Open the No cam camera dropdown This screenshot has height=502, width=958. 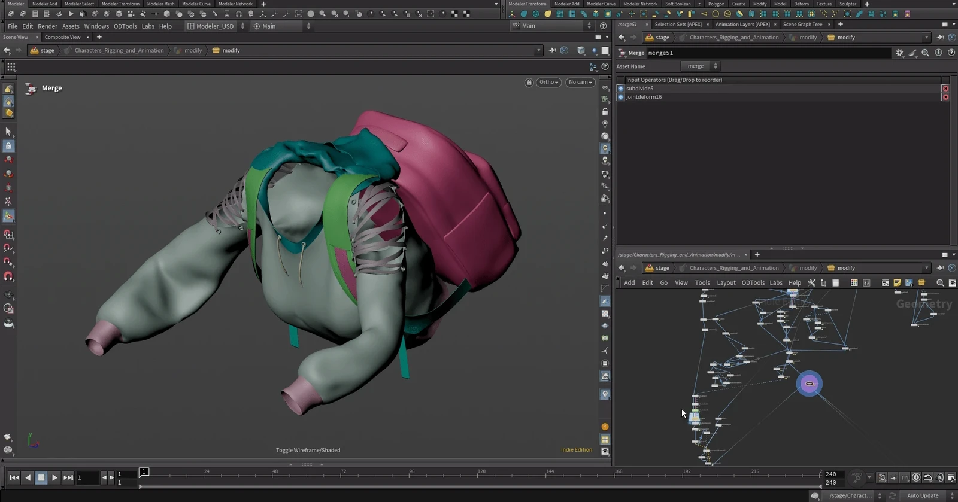(580, 83)
